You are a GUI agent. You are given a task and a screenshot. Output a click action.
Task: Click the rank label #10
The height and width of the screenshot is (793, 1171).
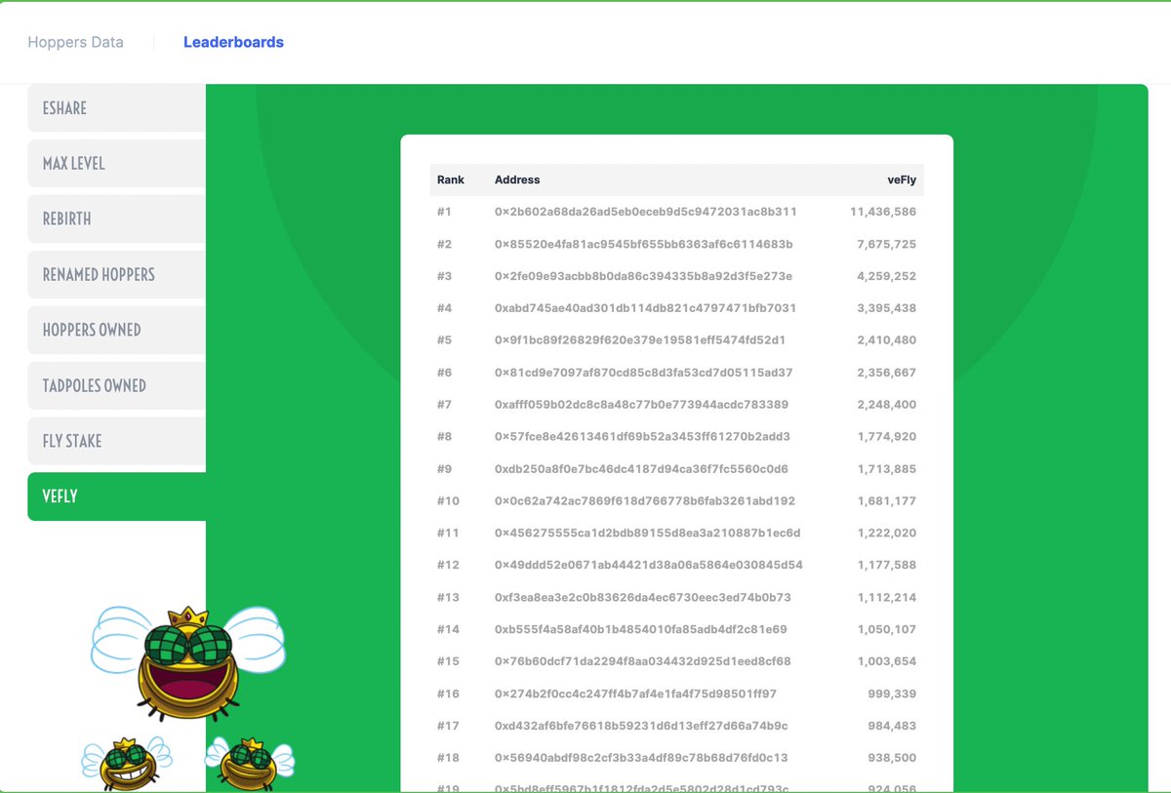coord(448,501)
